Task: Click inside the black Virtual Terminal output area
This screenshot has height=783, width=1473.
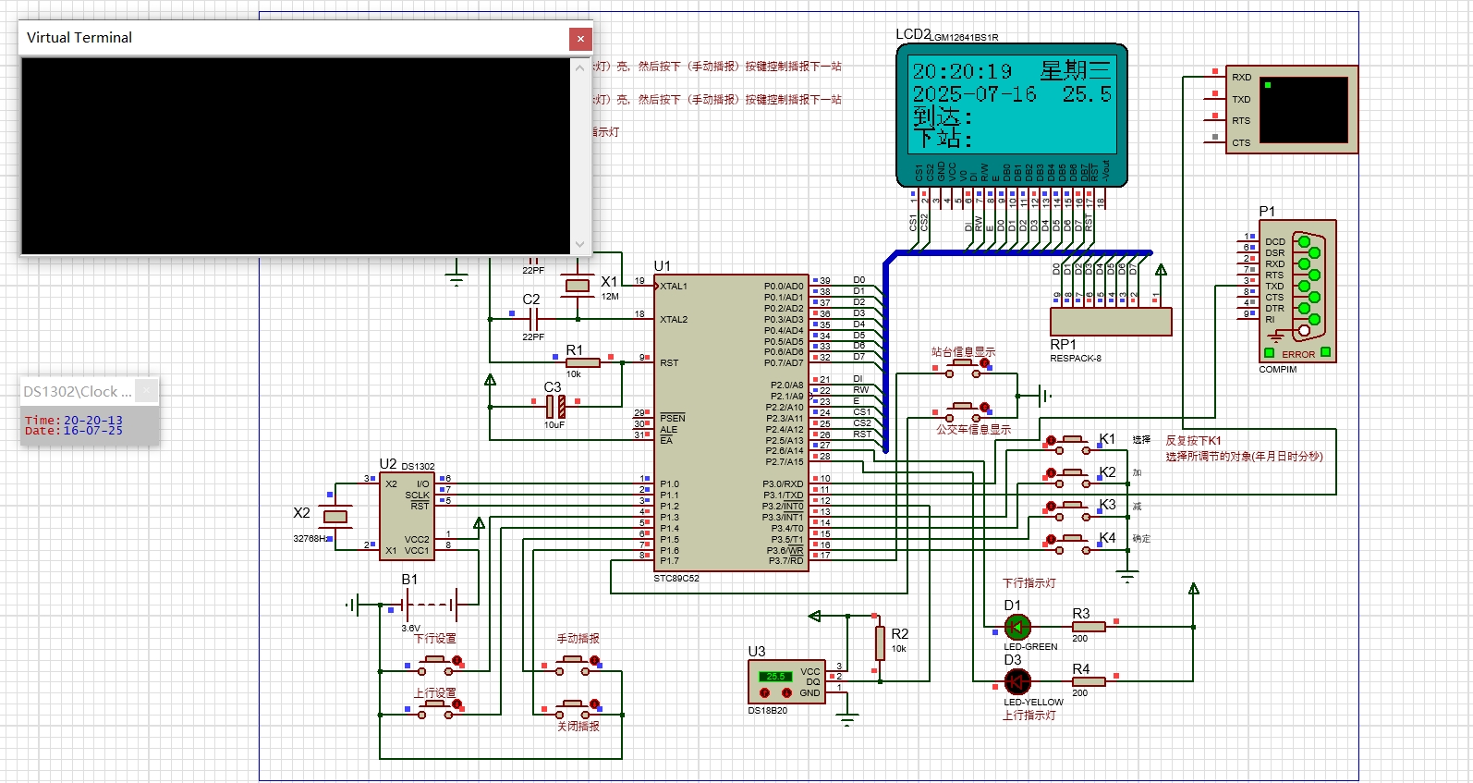Action: (296, 155)
